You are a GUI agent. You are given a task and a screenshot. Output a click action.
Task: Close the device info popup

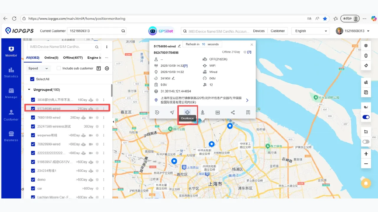click(x=252, y=45)
